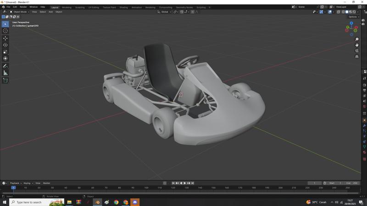Open the Render properties tab

coord(364,85)
